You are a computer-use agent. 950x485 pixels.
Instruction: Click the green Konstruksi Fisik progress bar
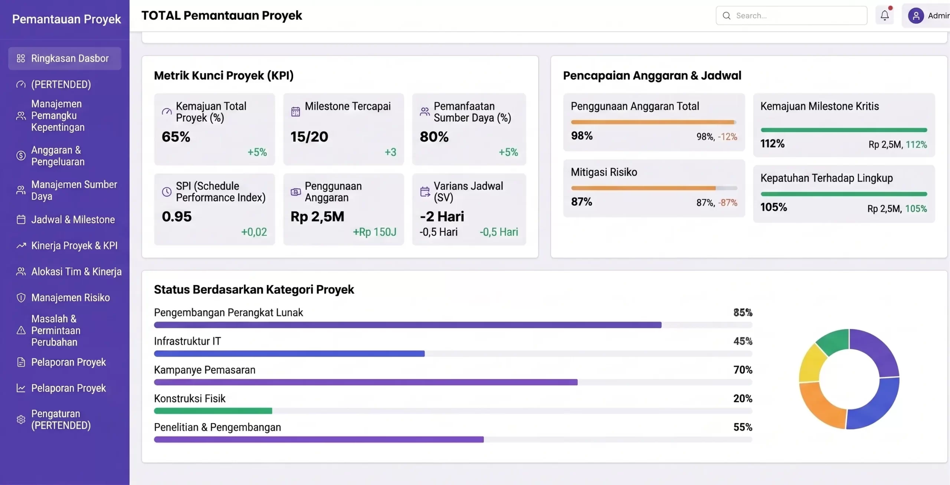[213, 411]
